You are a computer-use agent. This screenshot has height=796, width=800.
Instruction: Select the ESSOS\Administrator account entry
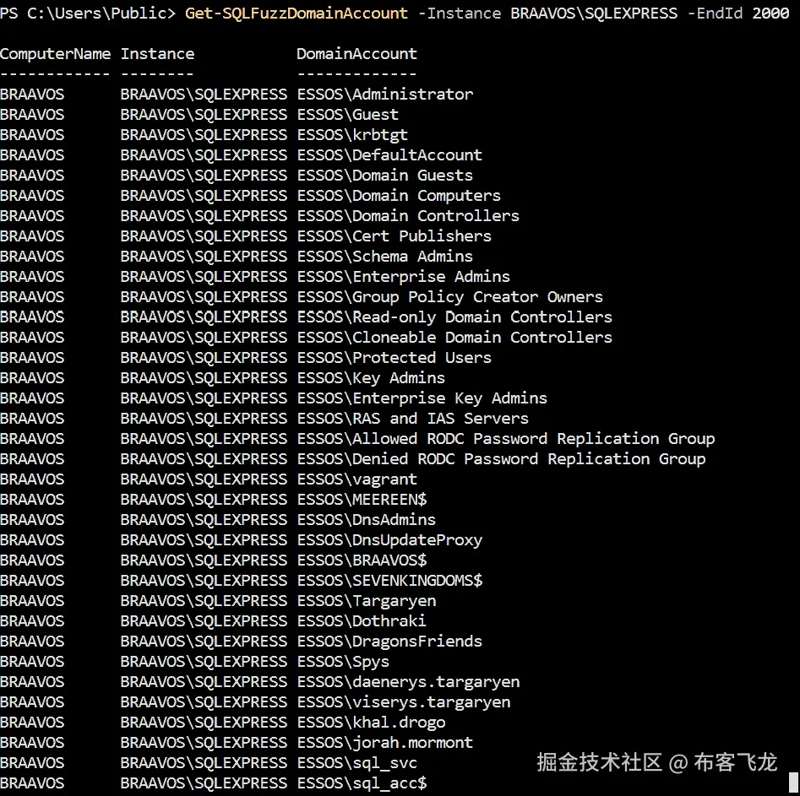click(x=384, y=94)
